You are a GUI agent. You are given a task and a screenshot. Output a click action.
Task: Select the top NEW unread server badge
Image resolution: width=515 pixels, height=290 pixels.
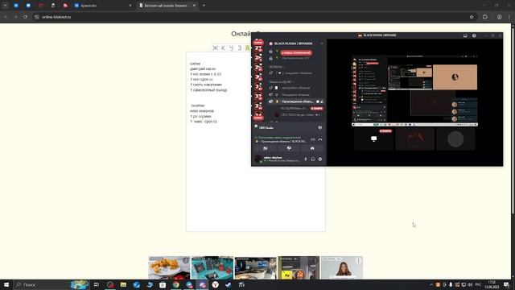(x=258, y=43)
